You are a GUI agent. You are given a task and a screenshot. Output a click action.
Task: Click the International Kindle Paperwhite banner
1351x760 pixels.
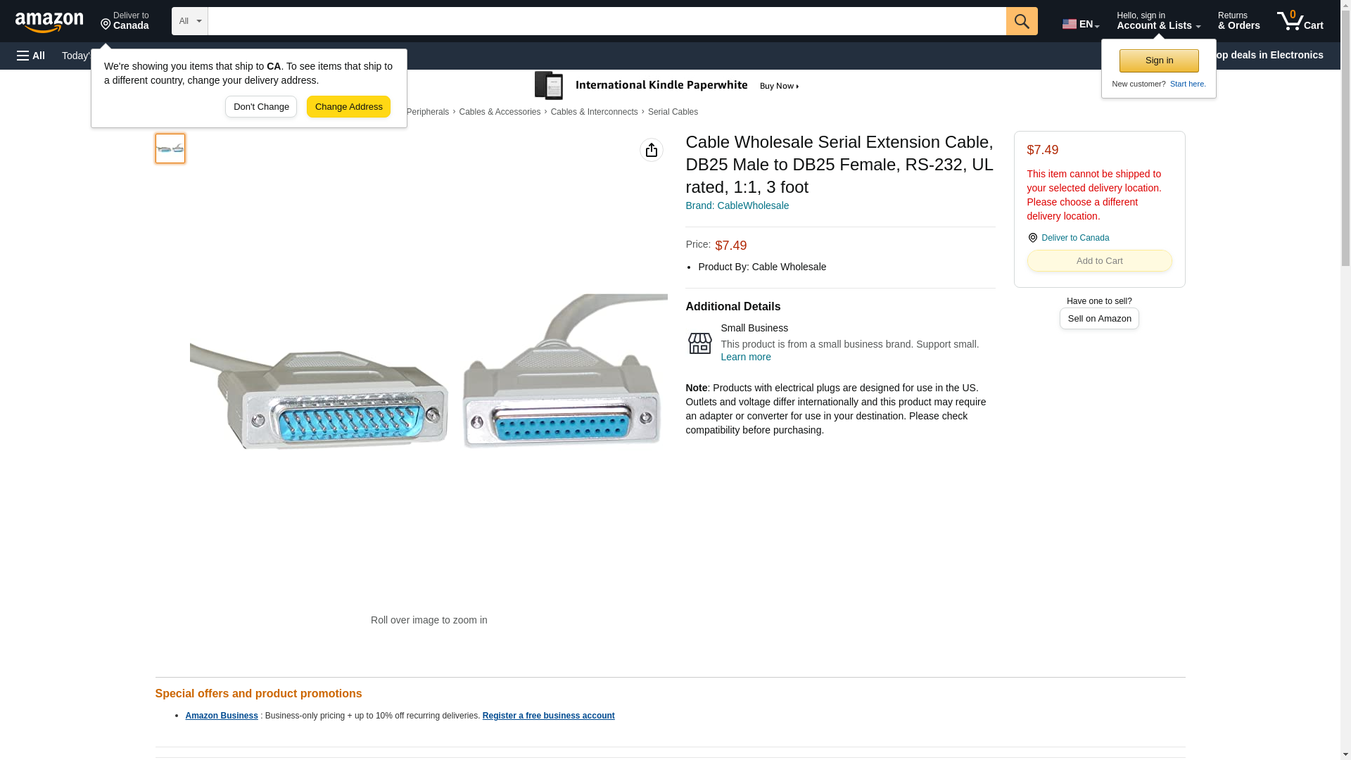[x=667, y=86]
